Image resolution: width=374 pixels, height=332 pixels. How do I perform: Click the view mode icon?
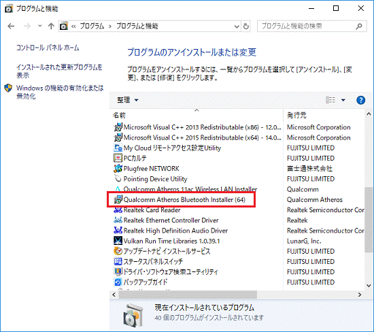pos(330,100)
